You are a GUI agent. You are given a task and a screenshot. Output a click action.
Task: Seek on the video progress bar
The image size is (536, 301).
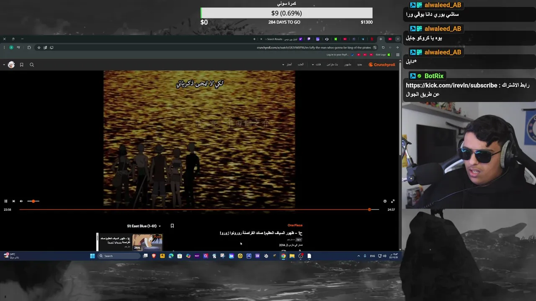coord(199,209)
